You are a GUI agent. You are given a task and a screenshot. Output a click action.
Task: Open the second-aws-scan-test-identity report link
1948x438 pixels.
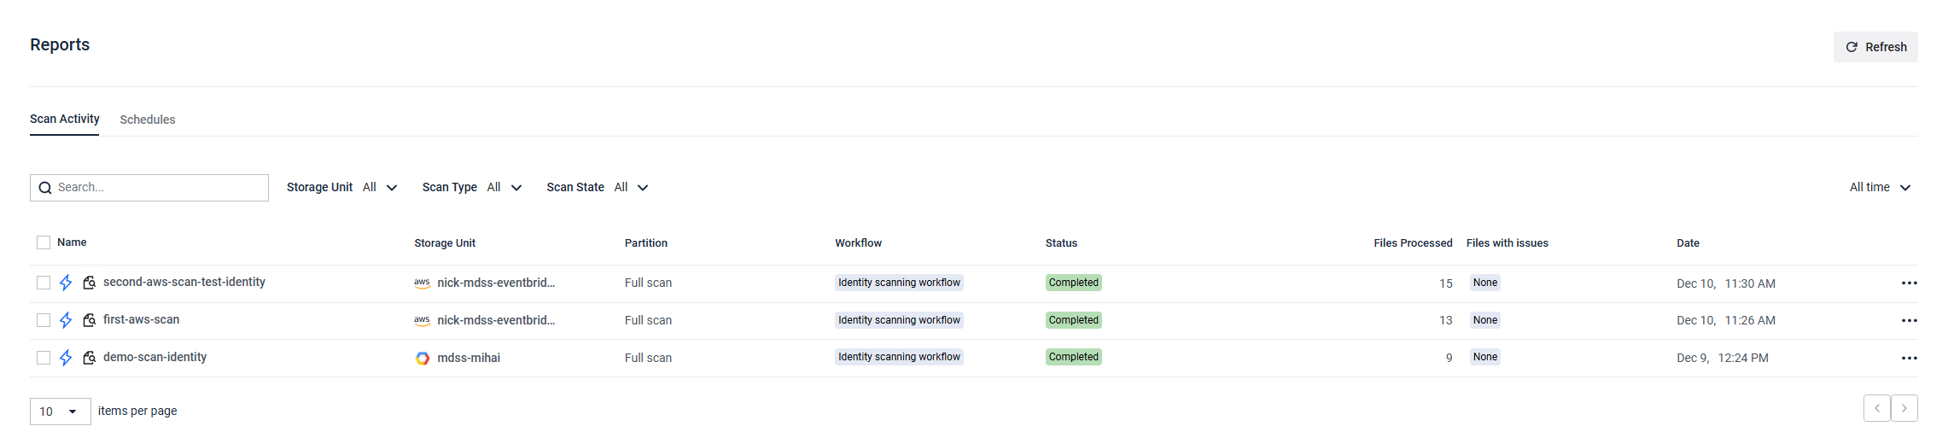click(184, 282)
